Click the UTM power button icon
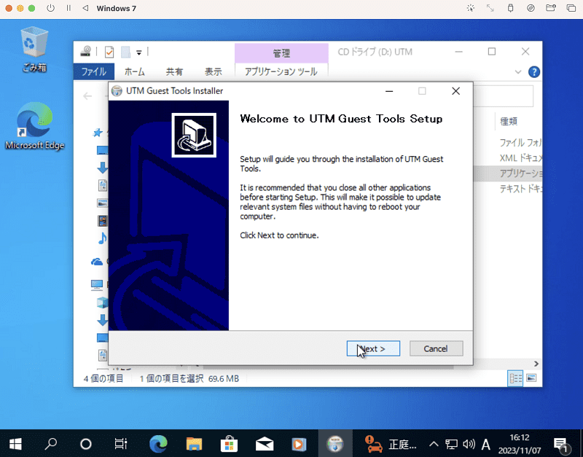Image resolution: width=583 pixels, height=457 pixels. click(50, 8)
